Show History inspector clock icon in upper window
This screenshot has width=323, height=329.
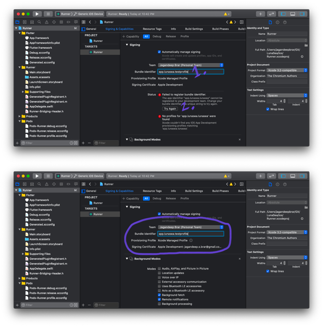[277, 22]
